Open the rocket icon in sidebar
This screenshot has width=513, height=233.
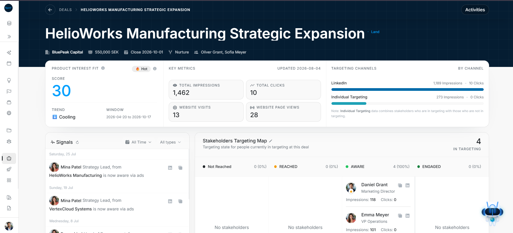coord(9,169)
